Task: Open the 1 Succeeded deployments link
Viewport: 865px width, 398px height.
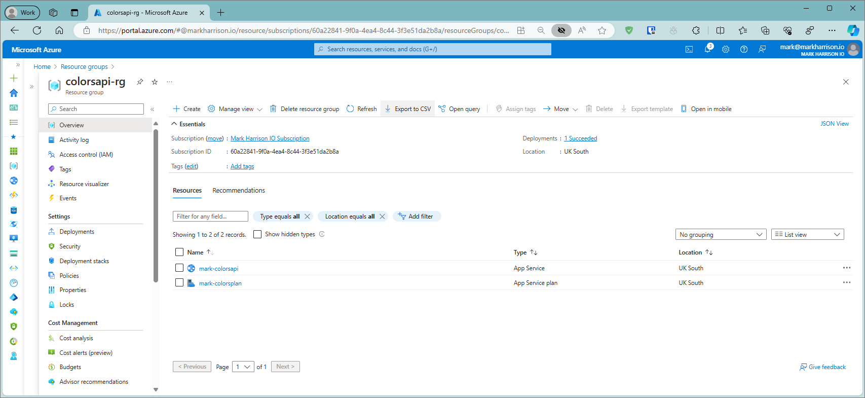Action: pyautogui.click(x=581, y=138)
